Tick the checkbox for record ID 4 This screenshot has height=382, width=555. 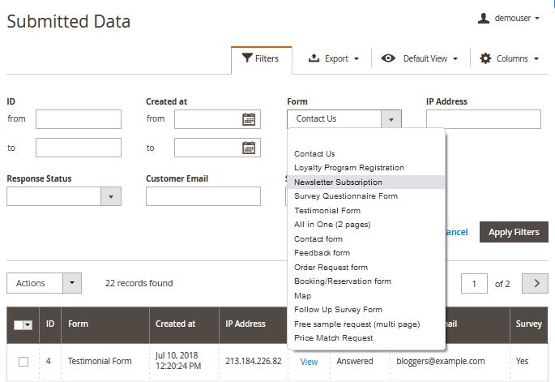(23, 362)
